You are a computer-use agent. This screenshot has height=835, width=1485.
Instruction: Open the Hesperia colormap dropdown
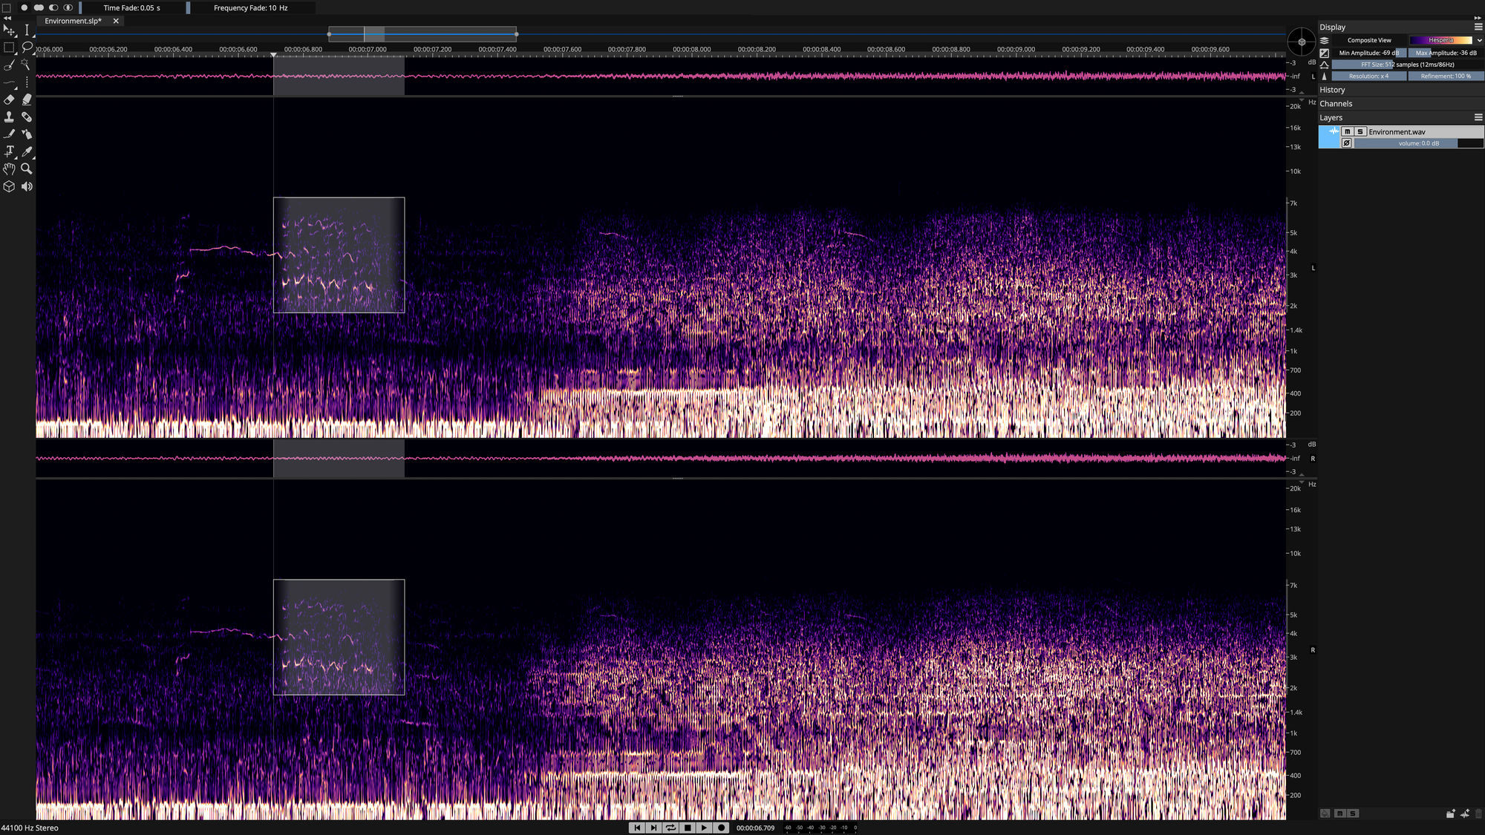coord(1479,40)
